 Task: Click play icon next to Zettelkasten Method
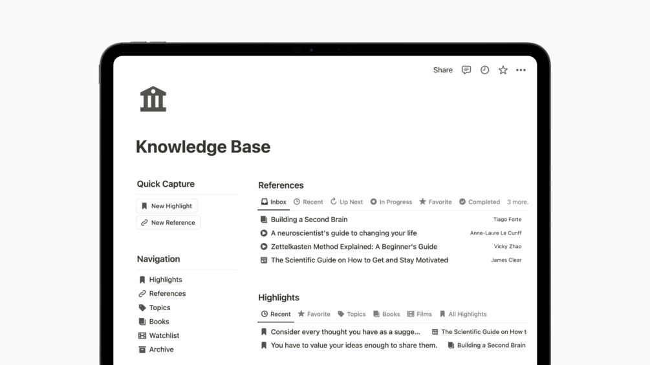tap(264, 247)
